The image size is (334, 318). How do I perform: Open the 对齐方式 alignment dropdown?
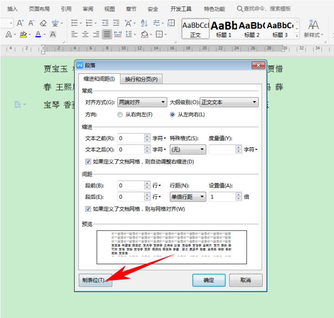[142, 102]
